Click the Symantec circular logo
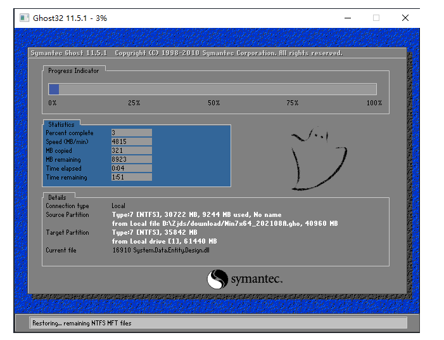 coord(217,279)
